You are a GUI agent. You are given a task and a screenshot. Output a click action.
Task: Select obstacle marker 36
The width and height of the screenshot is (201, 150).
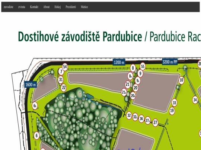point(141,119)
